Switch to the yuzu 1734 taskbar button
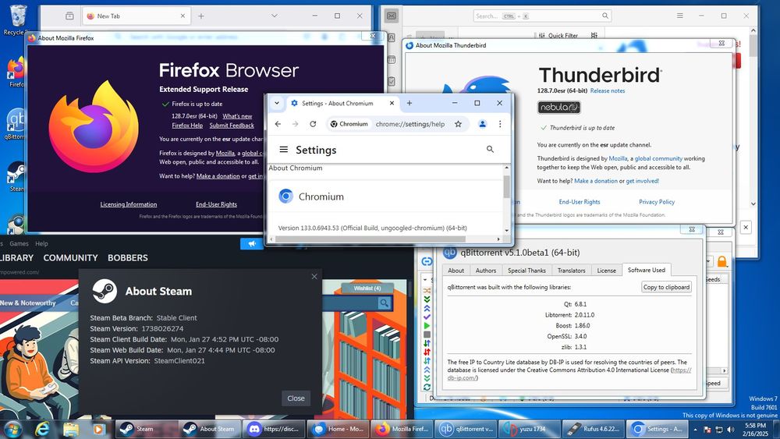 pyautogui.click(x=530, y=429)
